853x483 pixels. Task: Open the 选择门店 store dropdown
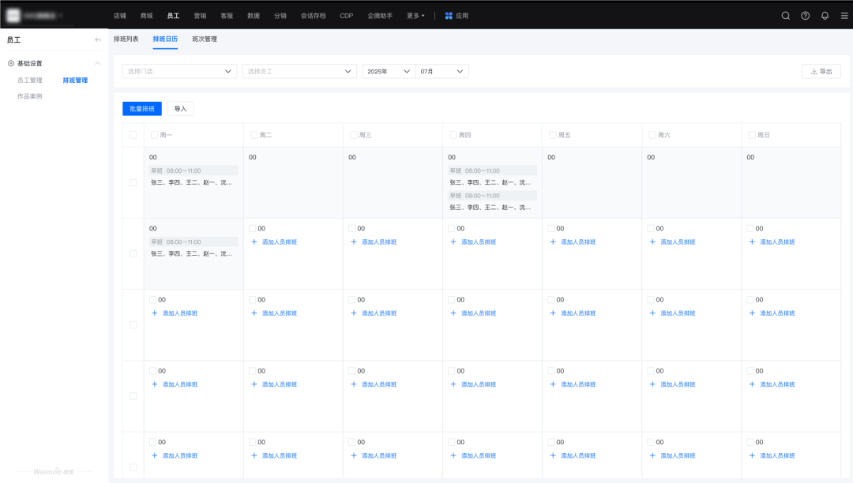click(179, 71)
